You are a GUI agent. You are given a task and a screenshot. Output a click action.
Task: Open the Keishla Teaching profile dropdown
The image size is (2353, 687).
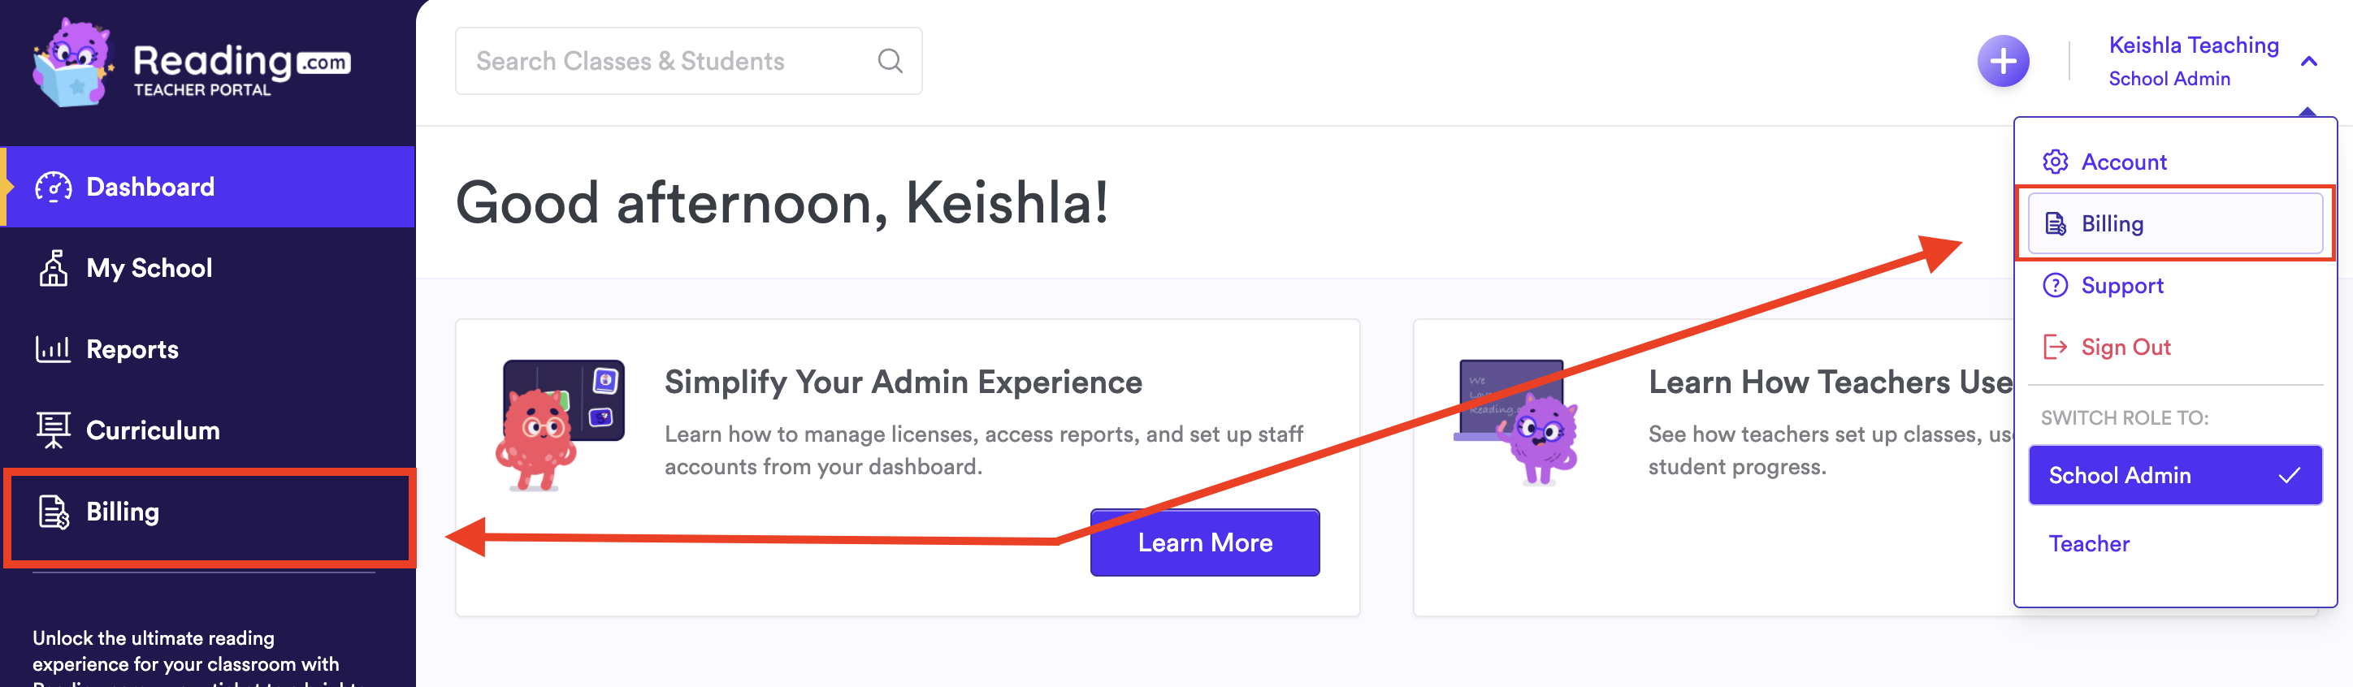[2192, 61]
